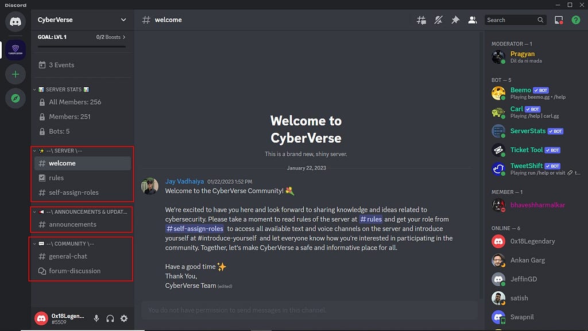
Task: Maximize the Discord window
Action: tap(570, 5)
